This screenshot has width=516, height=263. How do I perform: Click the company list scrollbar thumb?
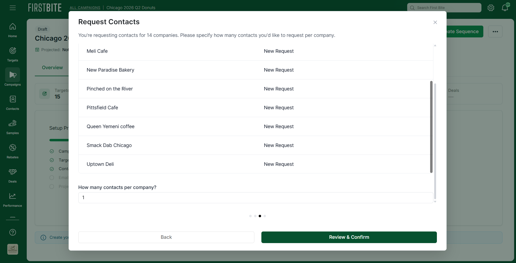431,127
